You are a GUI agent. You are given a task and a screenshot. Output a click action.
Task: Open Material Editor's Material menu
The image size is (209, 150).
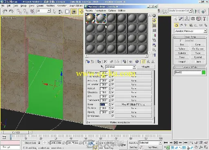89,11
